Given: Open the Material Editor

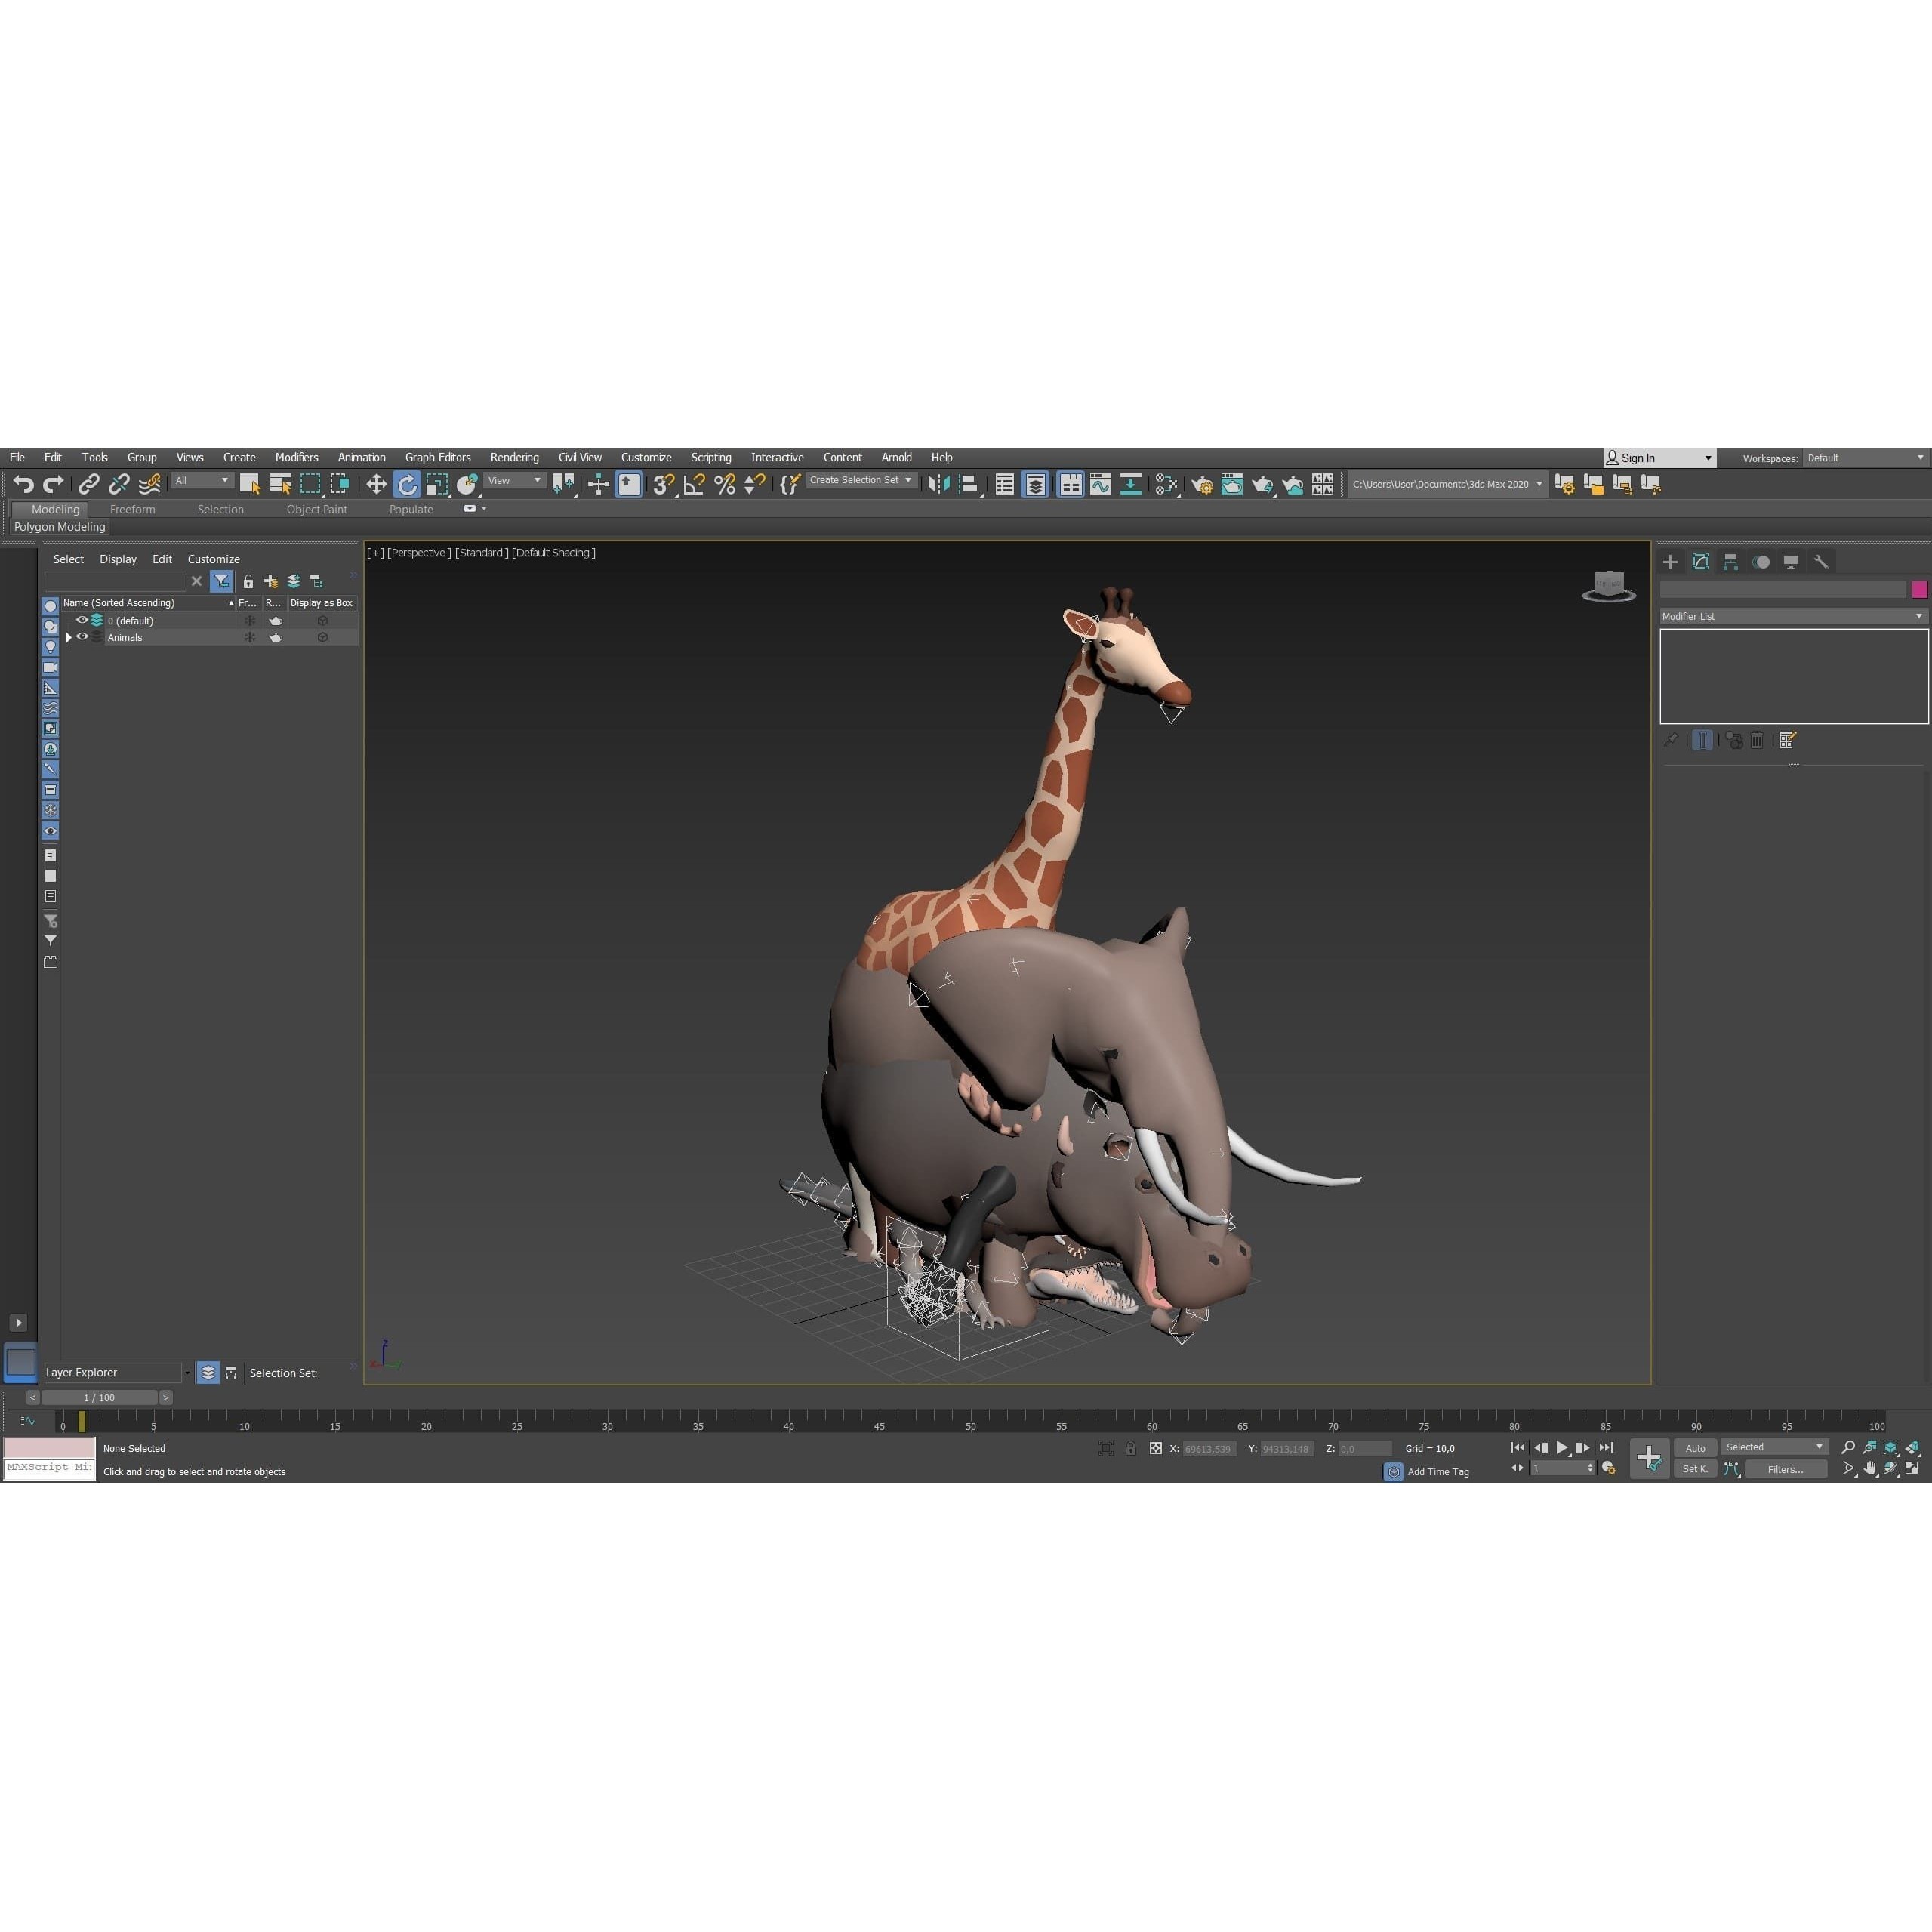Looking at the screenshot, I should tap(1166, 485).
